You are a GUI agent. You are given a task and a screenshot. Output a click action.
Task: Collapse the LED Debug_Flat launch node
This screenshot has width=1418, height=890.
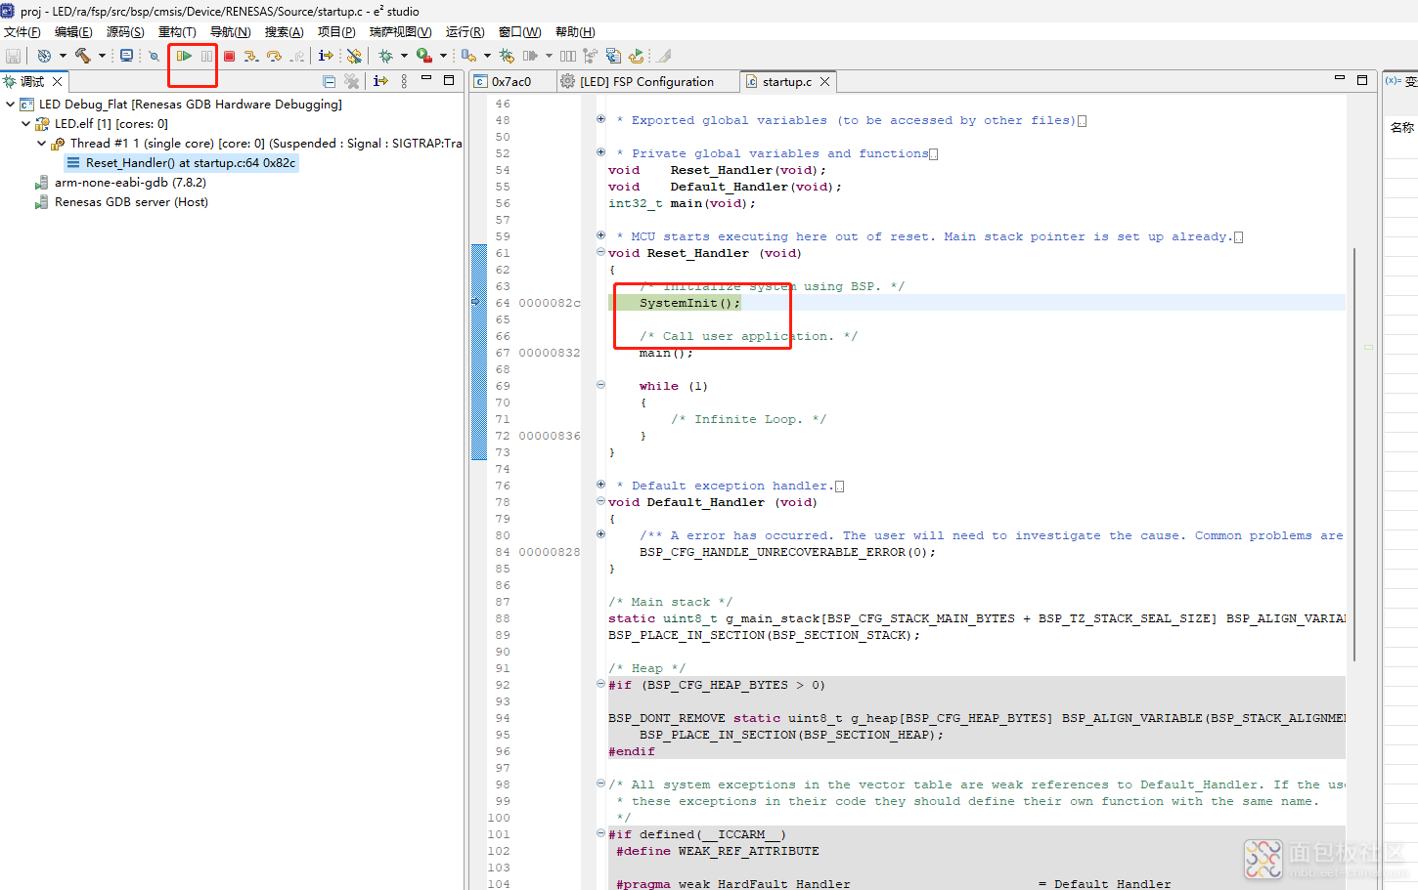(x=10, y=104)
